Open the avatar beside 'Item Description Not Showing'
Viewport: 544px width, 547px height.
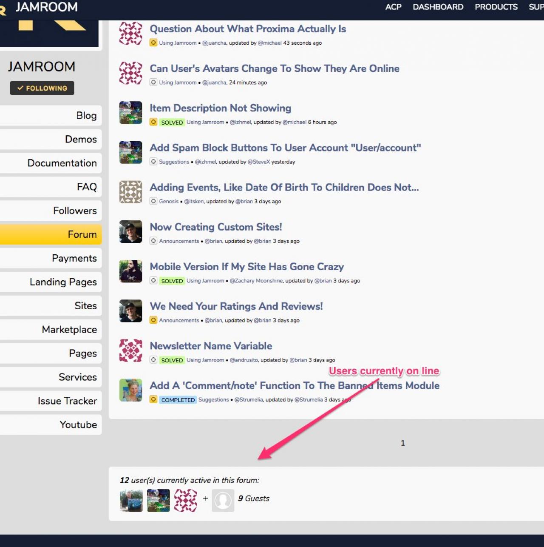pyautogui.click(x=131, y=112)
